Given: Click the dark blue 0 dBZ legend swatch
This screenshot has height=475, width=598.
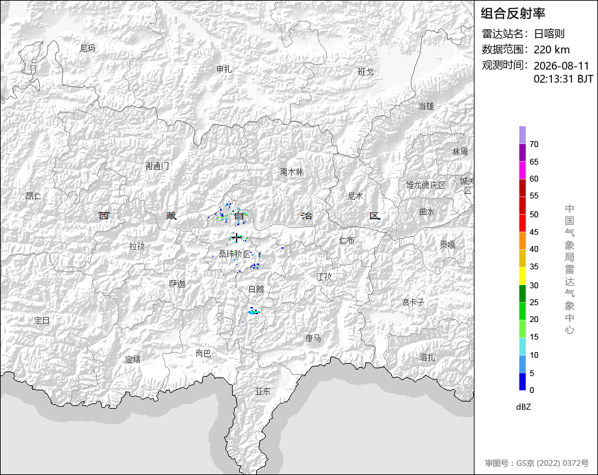Looking at the screenshot, I should pos(523,381).
